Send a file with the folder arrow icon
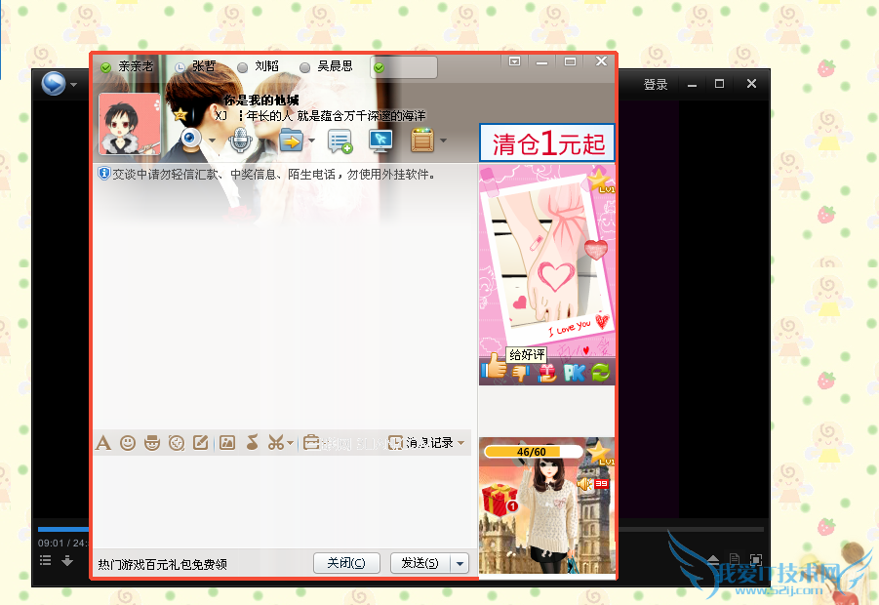Image resolution: width=879 pixels, height=605 pixels. click(x=292, y=141)
